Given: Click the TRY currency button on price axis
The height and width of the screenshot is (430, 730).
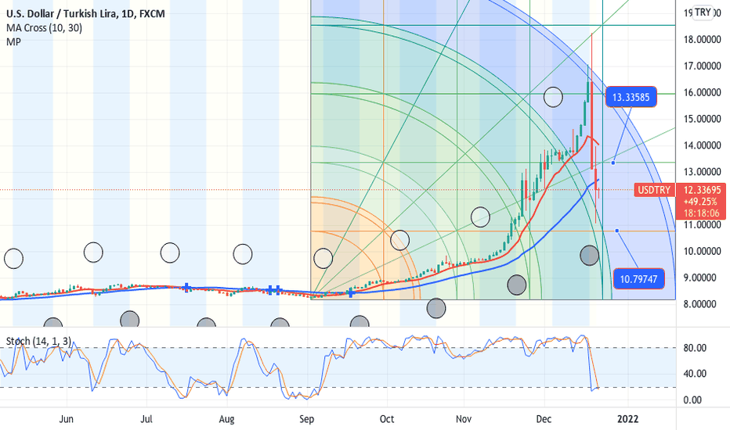Looking at the screenshot, I should pos(703,13).
